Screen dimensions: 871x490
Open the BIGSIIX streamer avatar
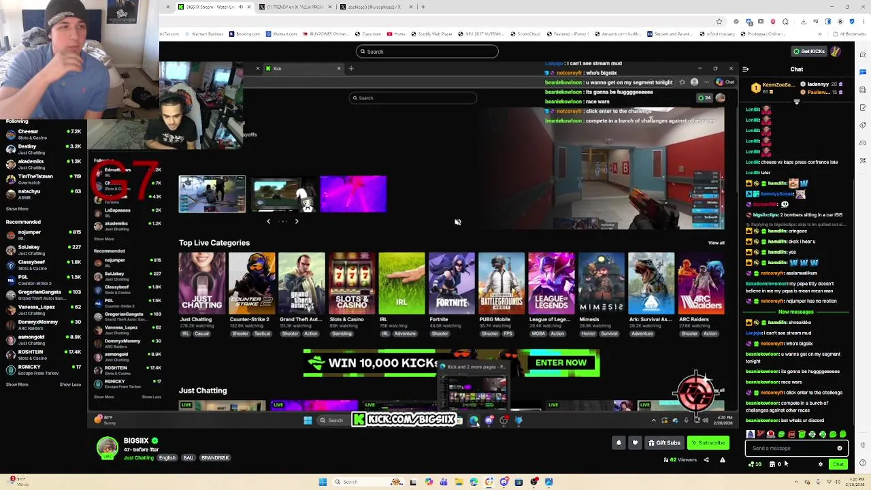pos(107,448)
